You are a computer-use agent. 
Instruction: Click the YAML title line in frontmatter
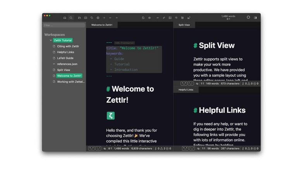point(132,48)
